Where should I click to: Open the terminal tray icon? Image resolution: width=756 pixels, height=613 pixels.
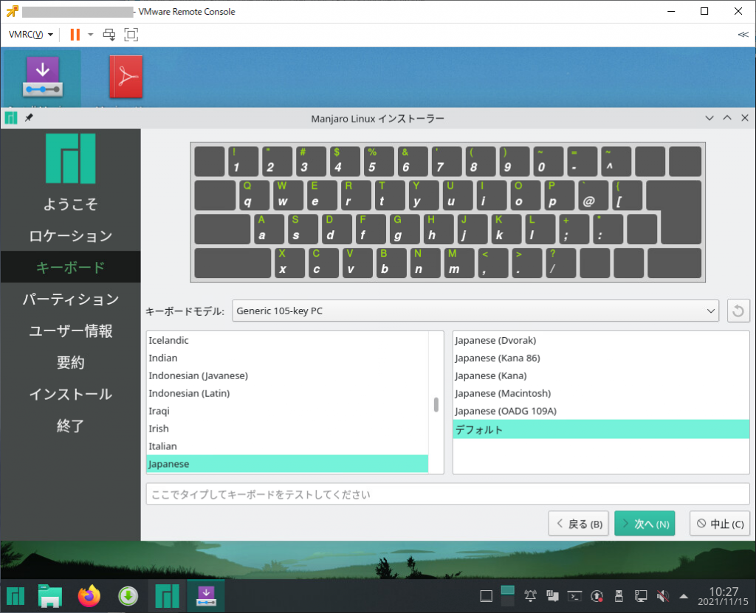(574, 597)
